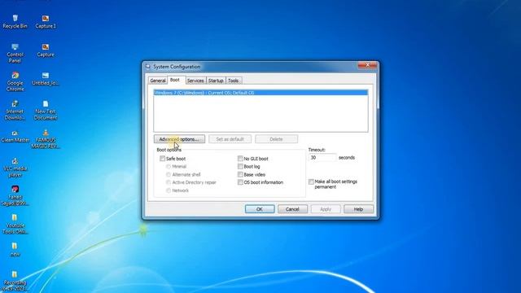Close the System Configuration window
The image size is (521, 293).
tap(367, 65)
